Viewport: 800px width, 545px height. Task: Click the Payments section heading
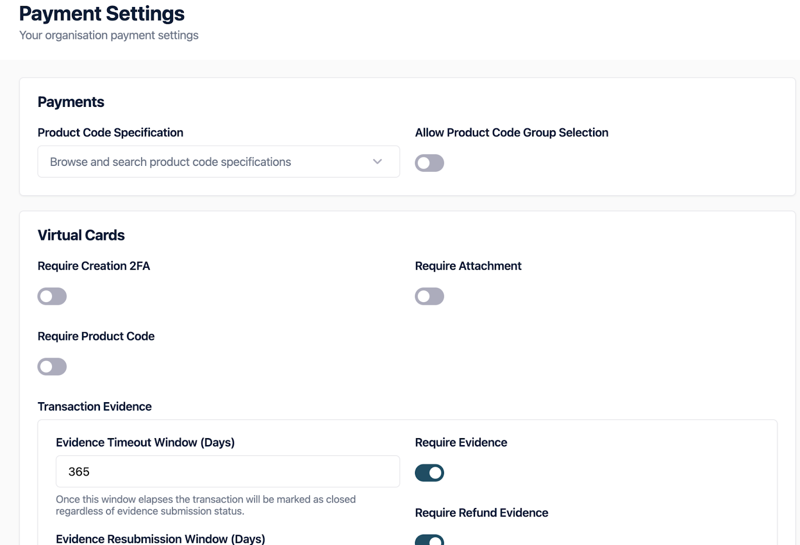pyautogui.click(x=70, y=102)
